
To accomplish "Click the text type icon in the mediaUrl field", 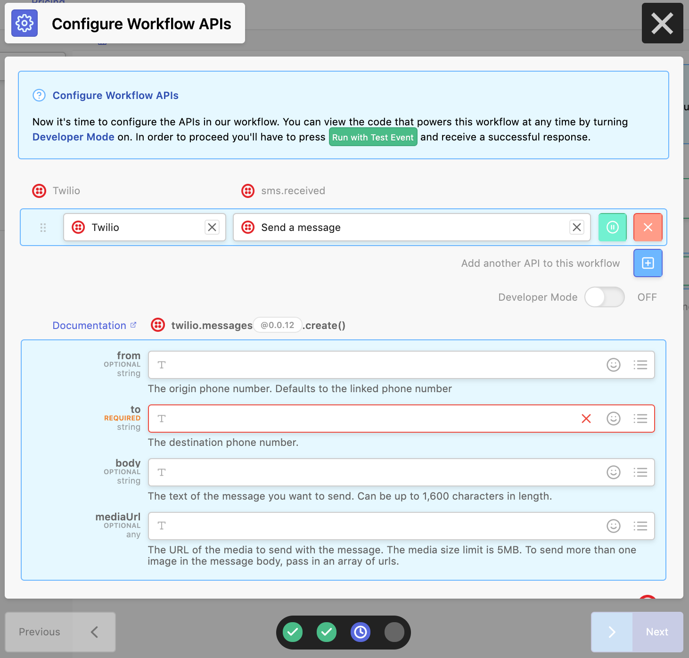I will click(162, 526).
